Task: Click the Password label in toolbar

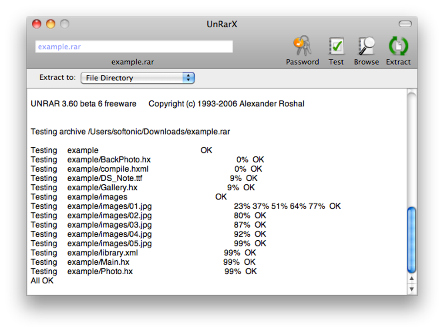Action: pos(303,62)
